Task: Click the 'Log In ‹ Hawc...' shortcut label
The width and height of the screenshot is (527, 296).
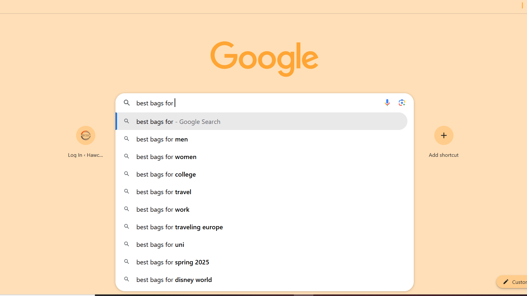Action: coord(85,155)
